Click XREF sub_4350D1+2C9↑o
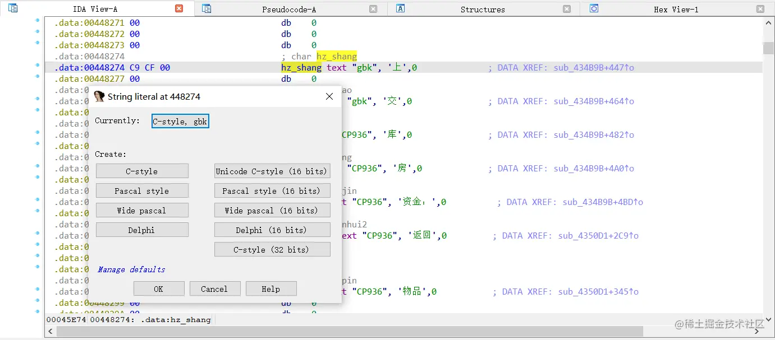 pos(598,236)
